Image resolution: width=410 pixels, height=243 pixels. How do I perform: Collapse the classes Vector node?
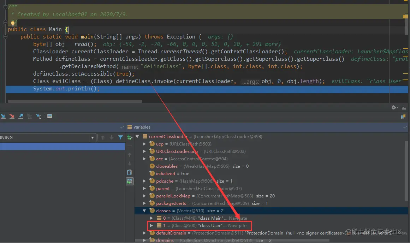(x=144, y=211)
